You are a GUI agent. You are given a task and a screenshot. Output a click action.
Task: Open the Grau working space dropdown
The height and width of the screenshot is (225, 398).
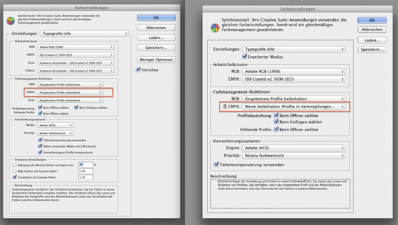click(x=76, y=63)
